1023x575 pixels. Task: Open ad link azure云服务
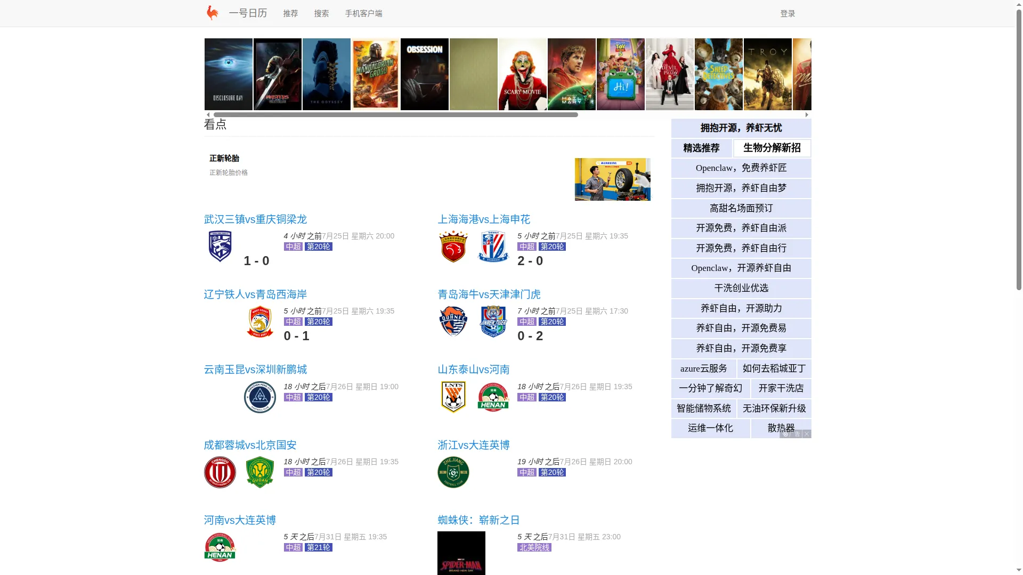coord(704,368)
